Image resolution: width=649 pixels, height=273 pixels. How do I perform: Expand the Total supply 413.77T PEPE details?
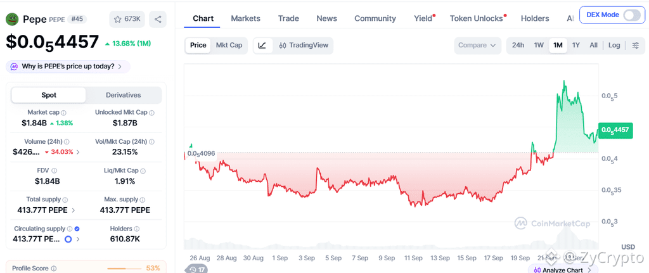(x=46, y=210)
